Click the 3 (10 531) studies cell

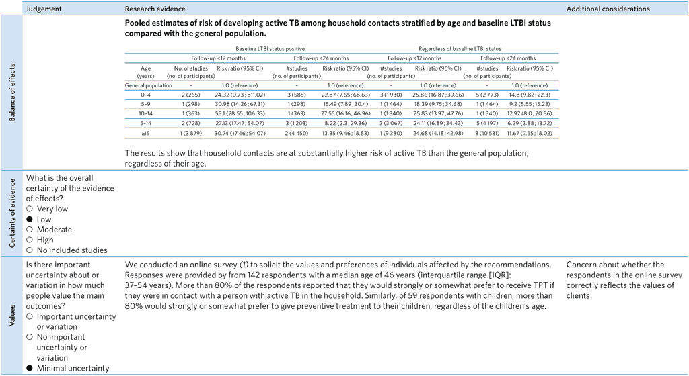tap(487, 133)
